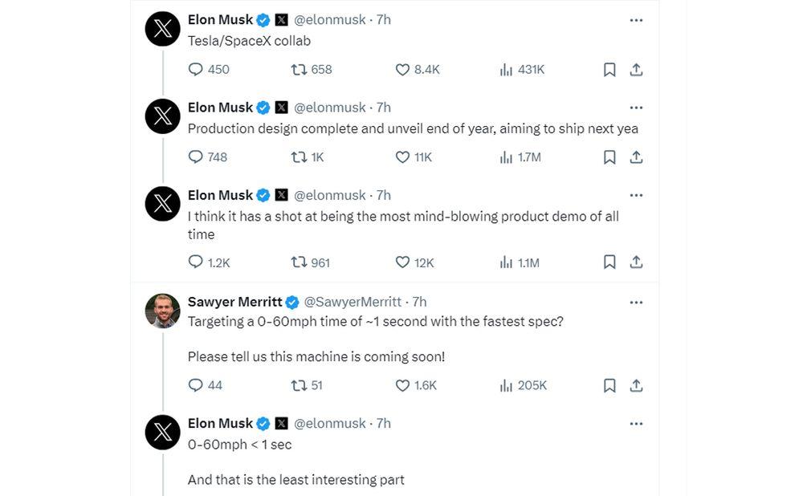803x496 pixels.
Task: Click the @elonmusk handle on the first tweet
Action: pos(329,19)
